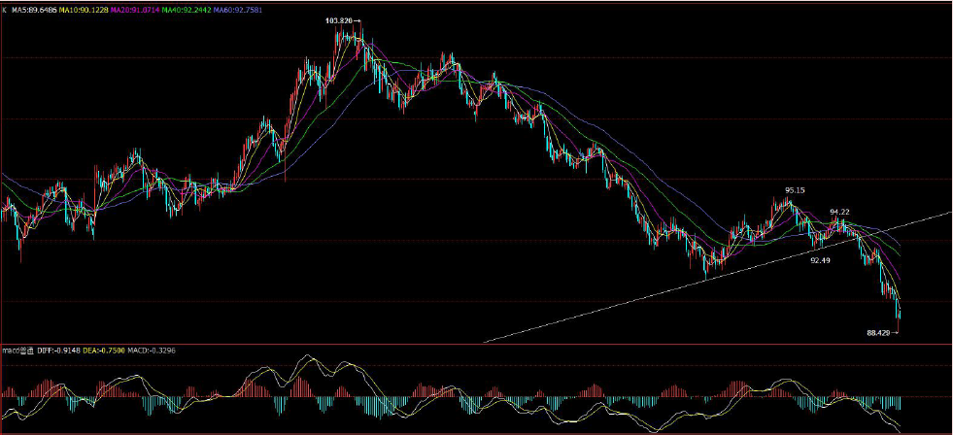Click the green MA40:92.2442 label
Image resolution: width=953 pixels, height=435 pixels.
coord(185,11)
